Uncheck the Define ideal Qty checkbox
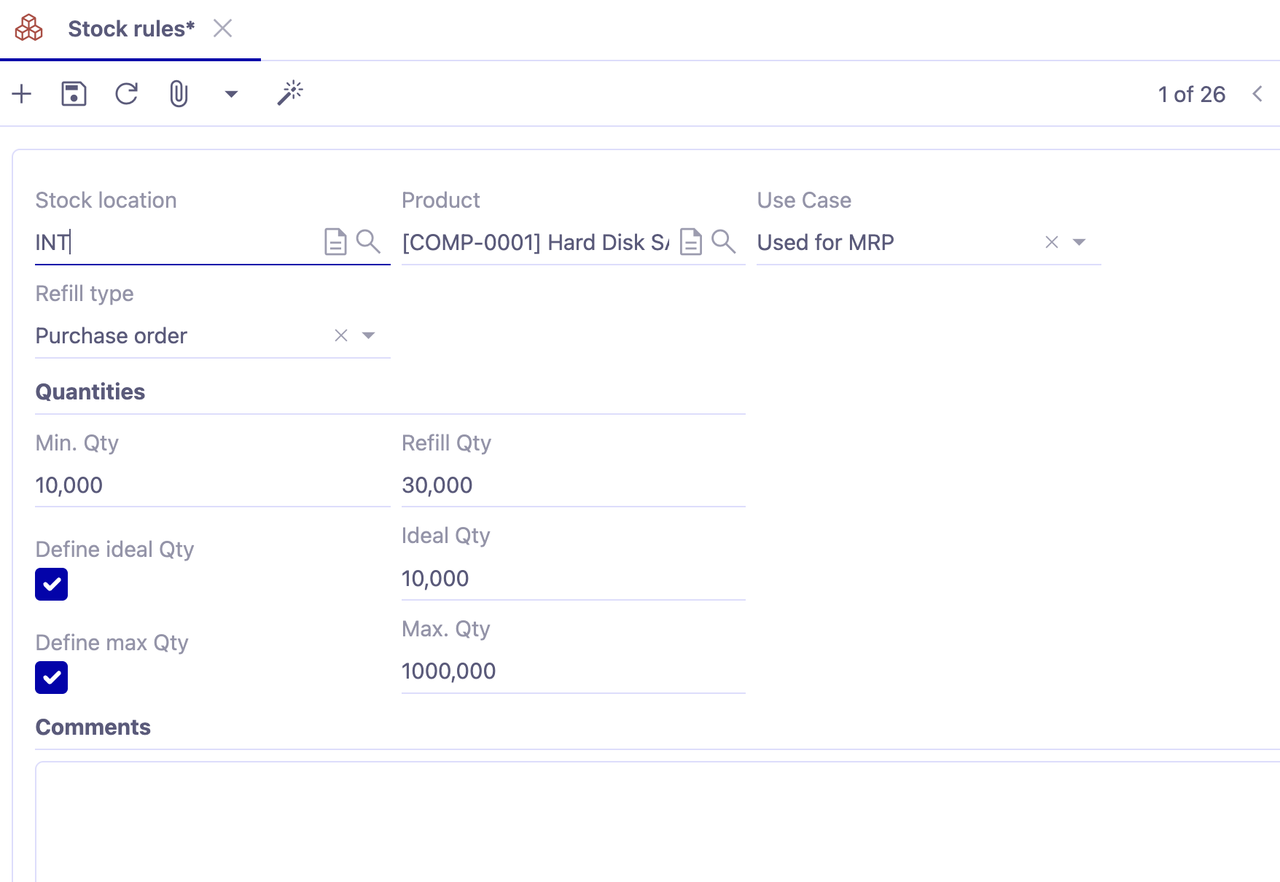The height and width of the screenshot is (882, 1280). 51,584
